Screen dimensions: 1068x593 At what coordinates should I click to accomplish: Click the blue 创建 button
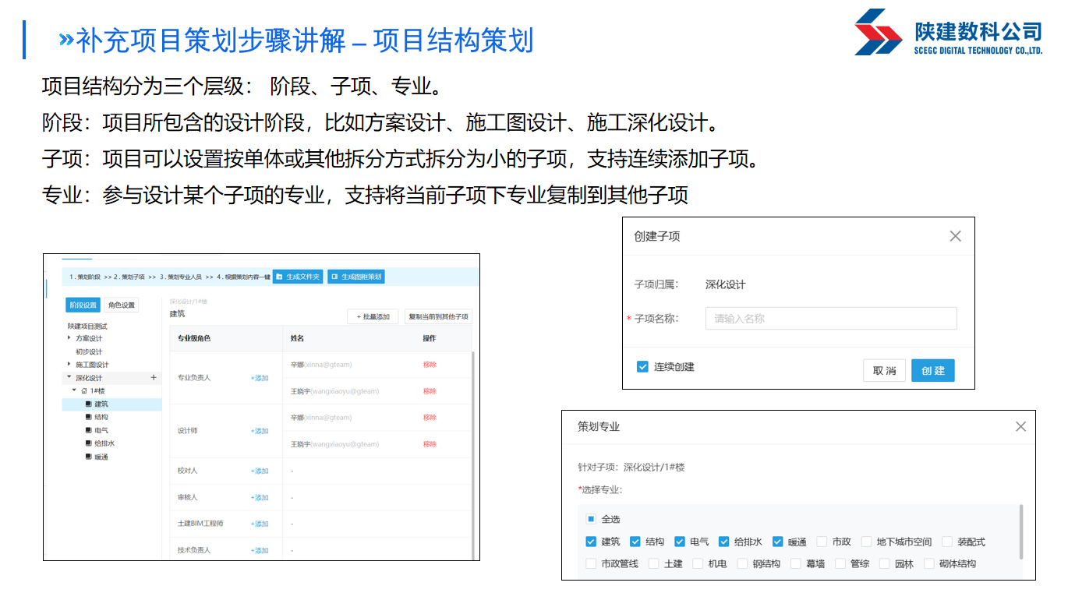(x=932, y=371)
